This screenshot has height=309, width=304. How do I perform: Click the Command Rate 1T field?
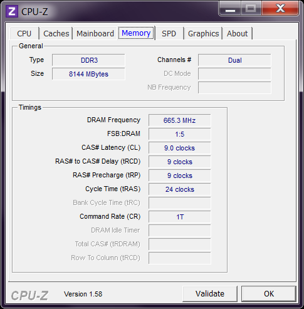tap(180, 217)
